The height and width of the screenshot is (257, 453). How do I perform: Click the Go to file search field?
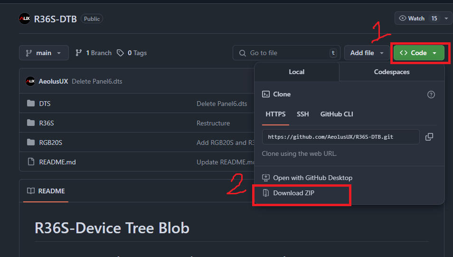tap(287, 53)
